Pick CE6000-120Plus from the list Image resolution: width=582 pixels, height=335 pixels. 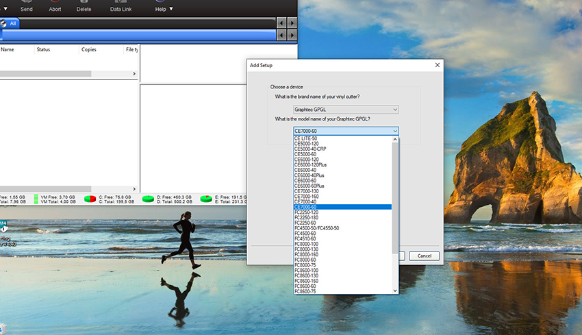(x=311, y=164)
